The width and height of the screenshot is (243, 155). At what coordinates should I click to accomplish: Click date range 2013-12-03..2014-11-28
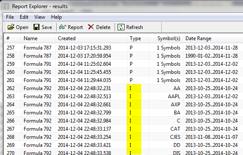(211, 48)
